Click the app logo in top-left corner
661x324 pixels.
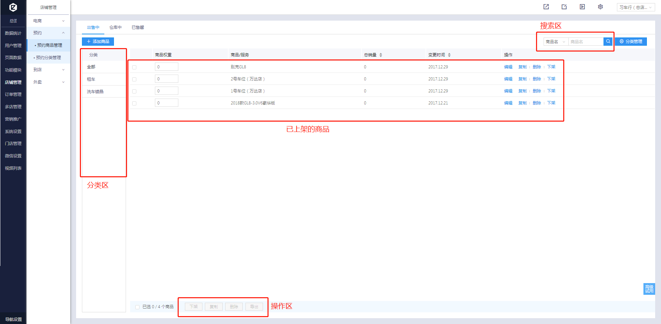tap(13, 7)
